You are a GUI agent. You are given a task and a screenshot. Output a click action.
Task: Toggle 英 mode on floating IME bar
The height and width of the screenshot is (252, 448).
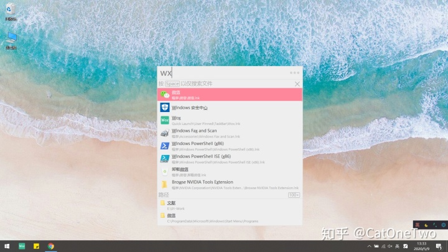click(418, 225)
